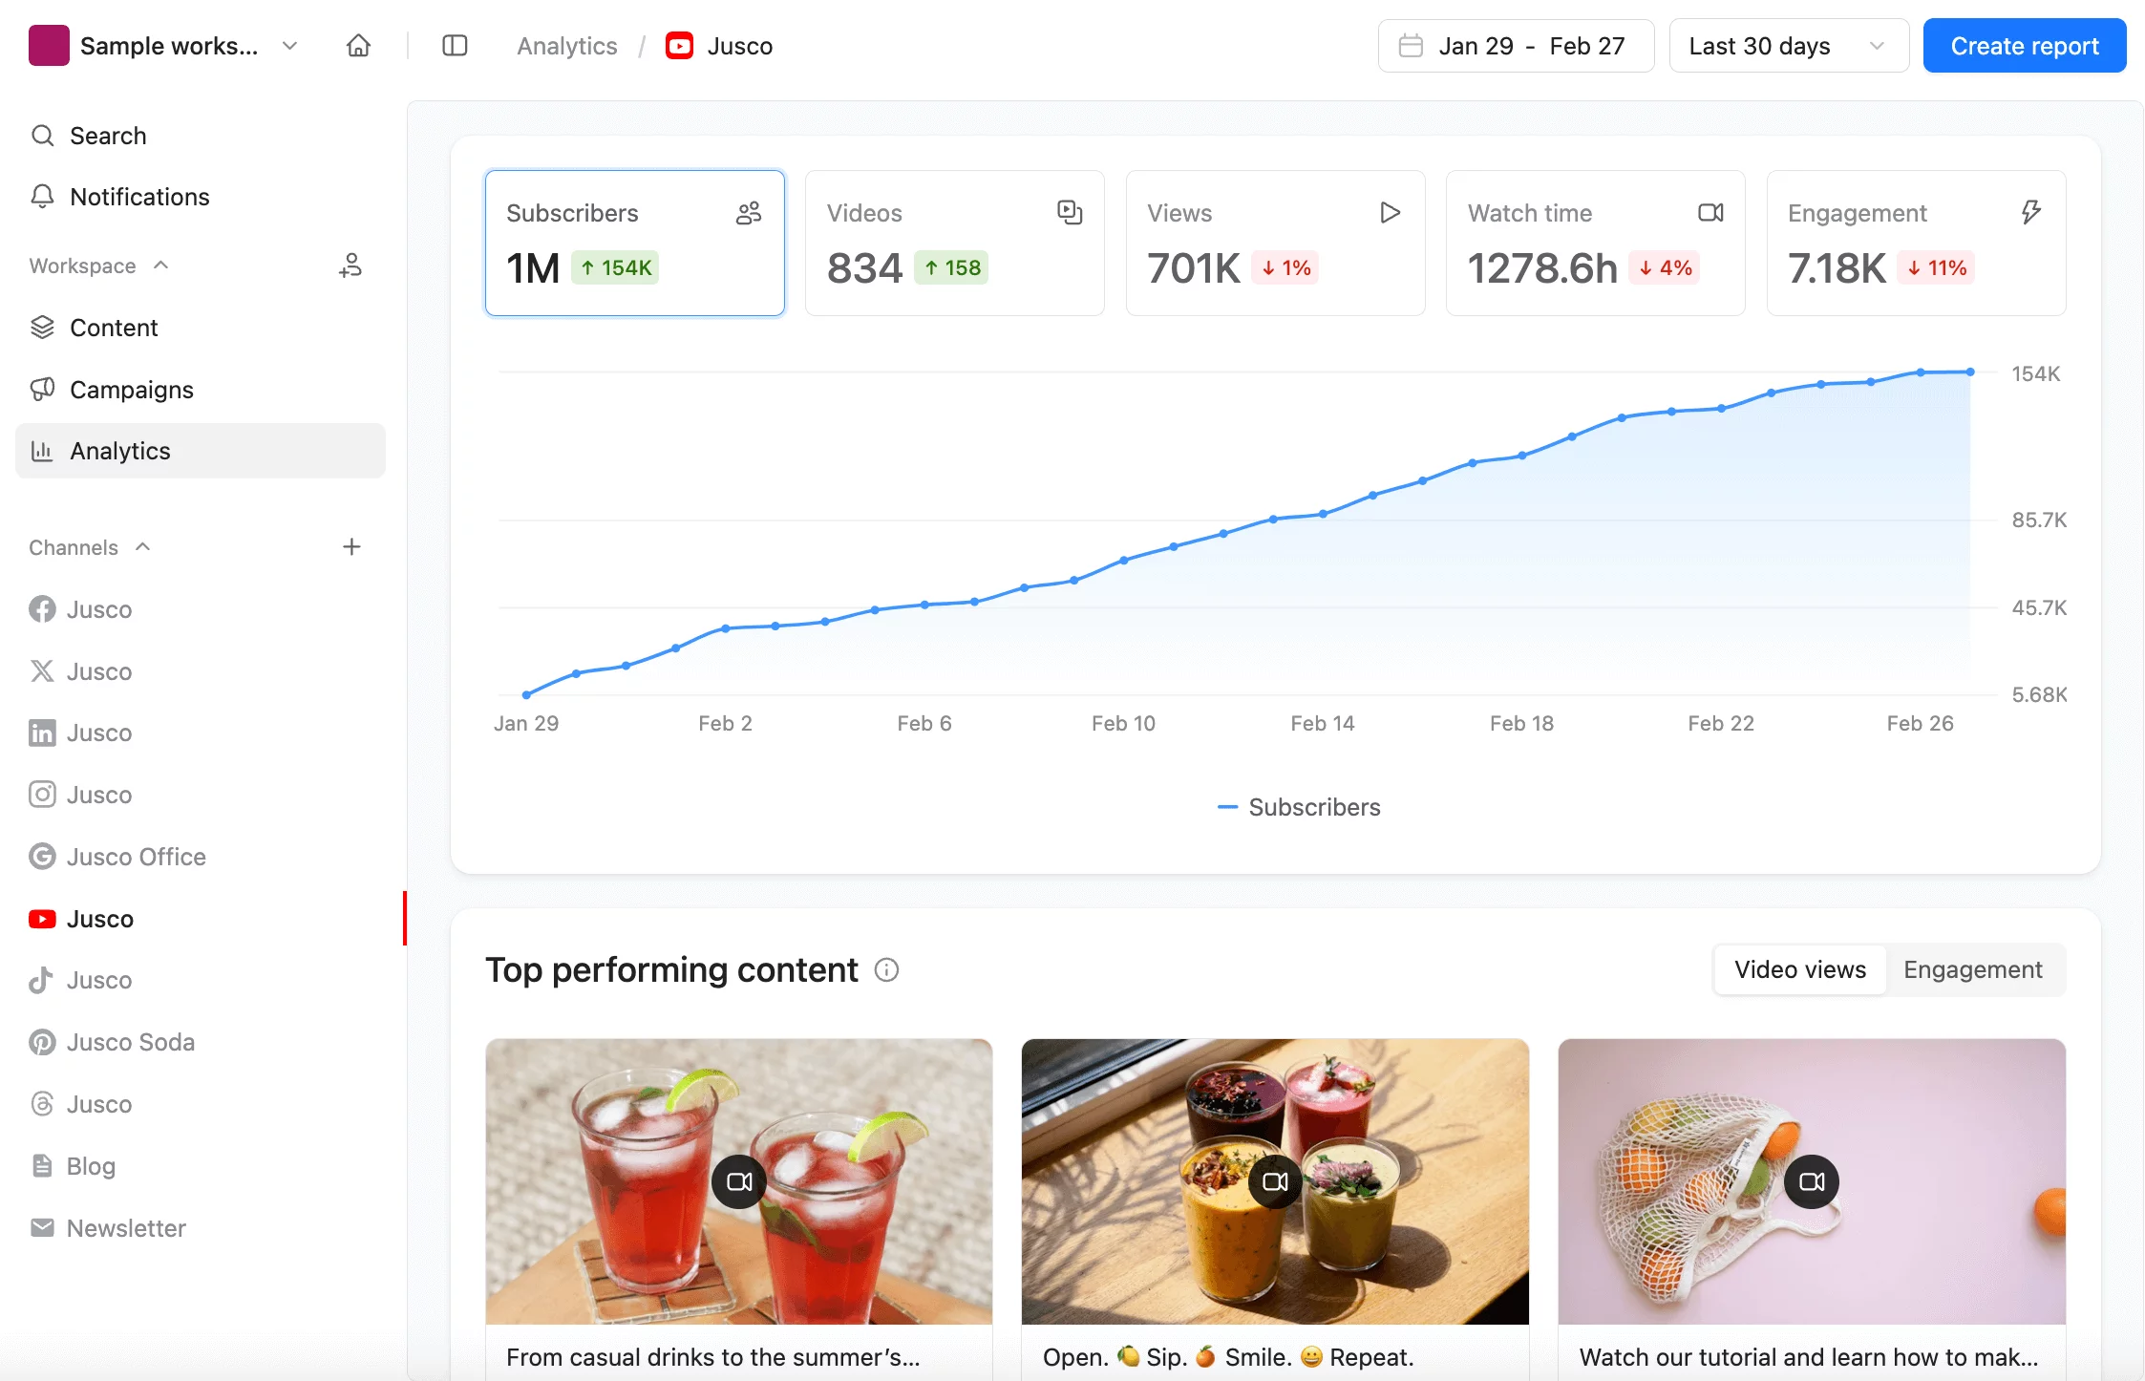This screenshot has width=2145, height=1381.
Task: Toggle the sidebar panel icon
Action: 455,46
